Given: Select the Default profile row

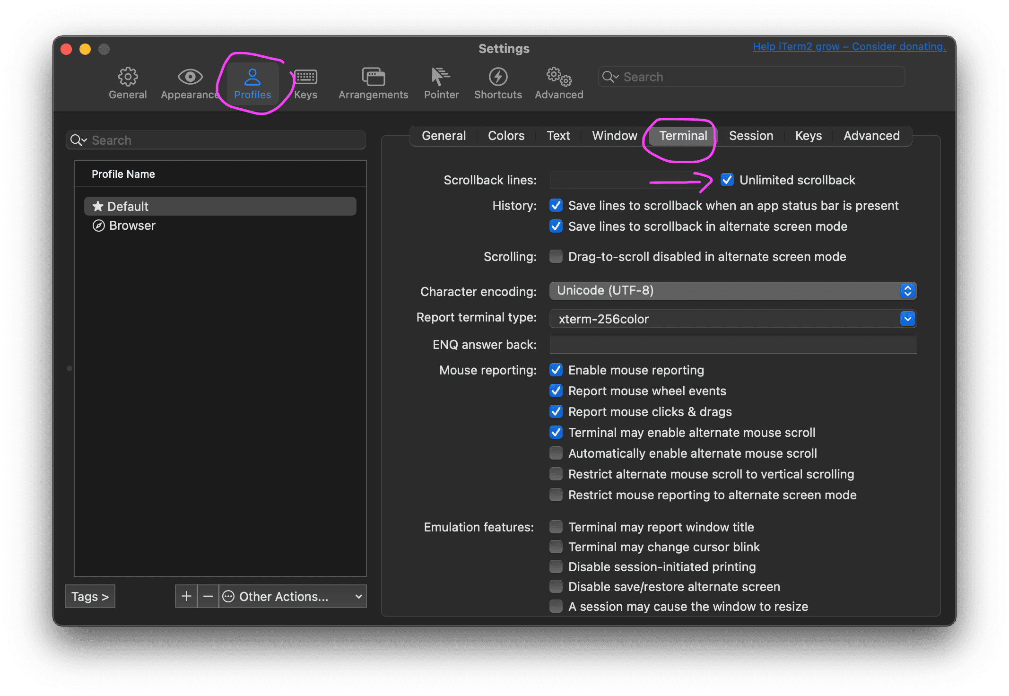Looking at the screenshot, I should pos(220,206).
